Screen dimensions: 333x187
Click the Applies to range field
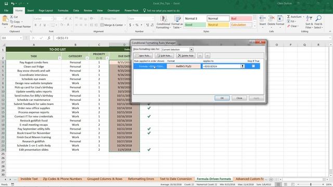pyautogui.click(x=222, y=66)
